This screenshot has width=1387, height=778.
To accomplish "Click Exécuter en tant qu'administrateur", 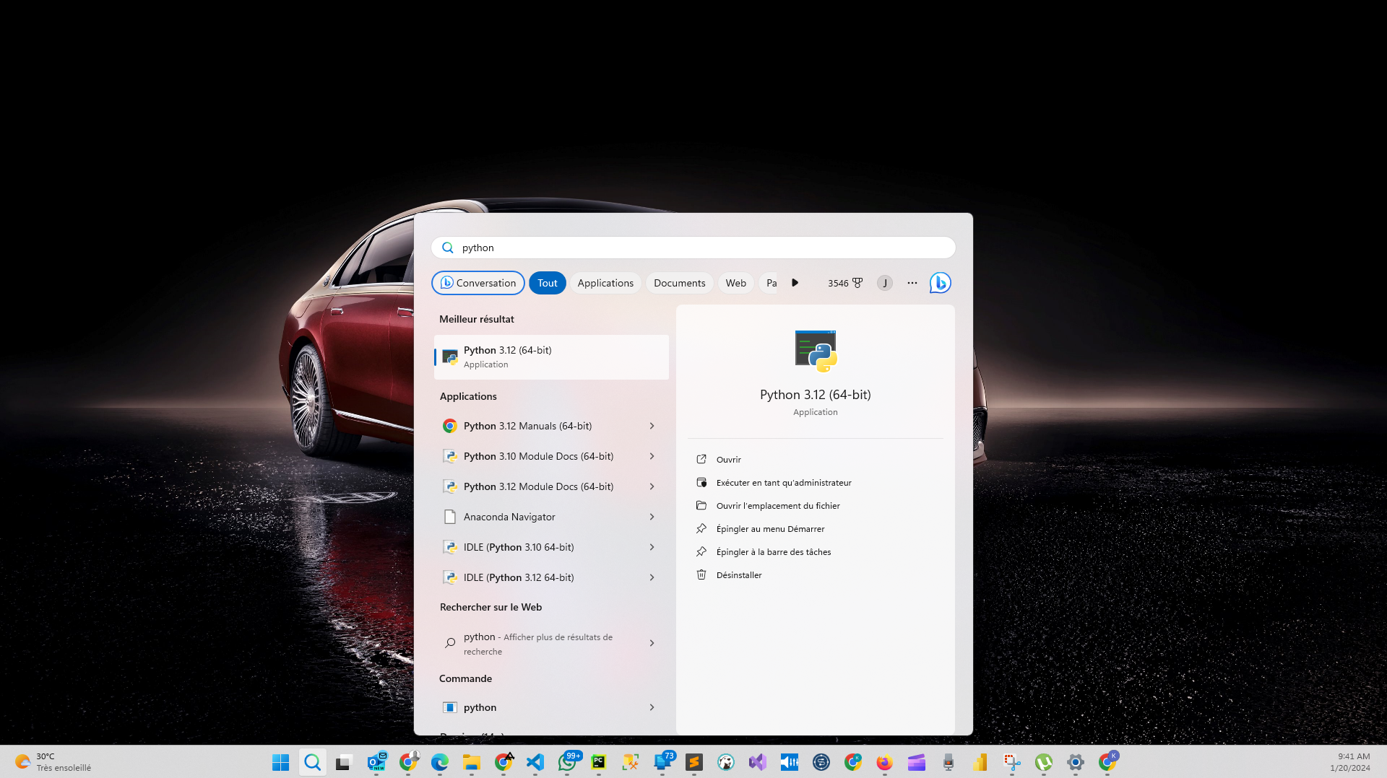I will (x=784, y=483).
